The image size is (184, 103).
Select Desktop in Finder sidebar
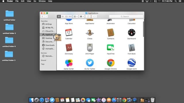(x=48, y=38)
